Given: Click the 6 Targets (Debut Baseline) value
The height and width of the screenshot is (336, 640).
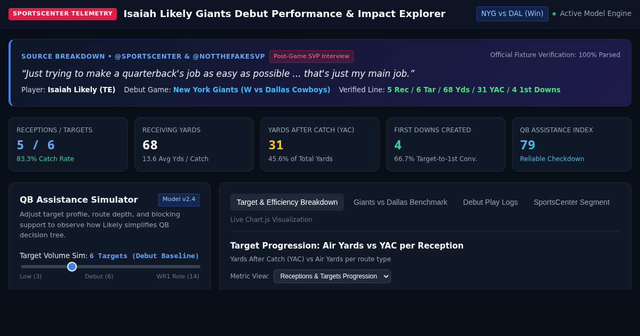Looking at the screenshot, I should [x=144, y=256].
